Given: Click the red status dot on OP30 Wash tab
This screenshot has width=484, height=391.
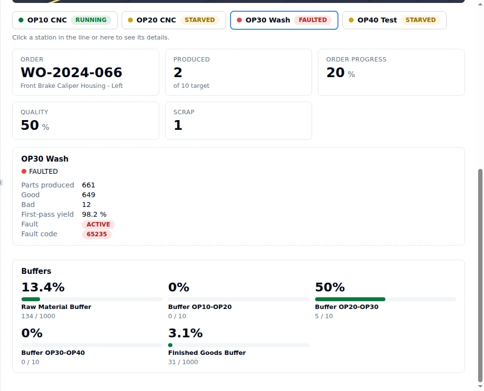Looking at the screenshot, I should (x=239, y=20).
